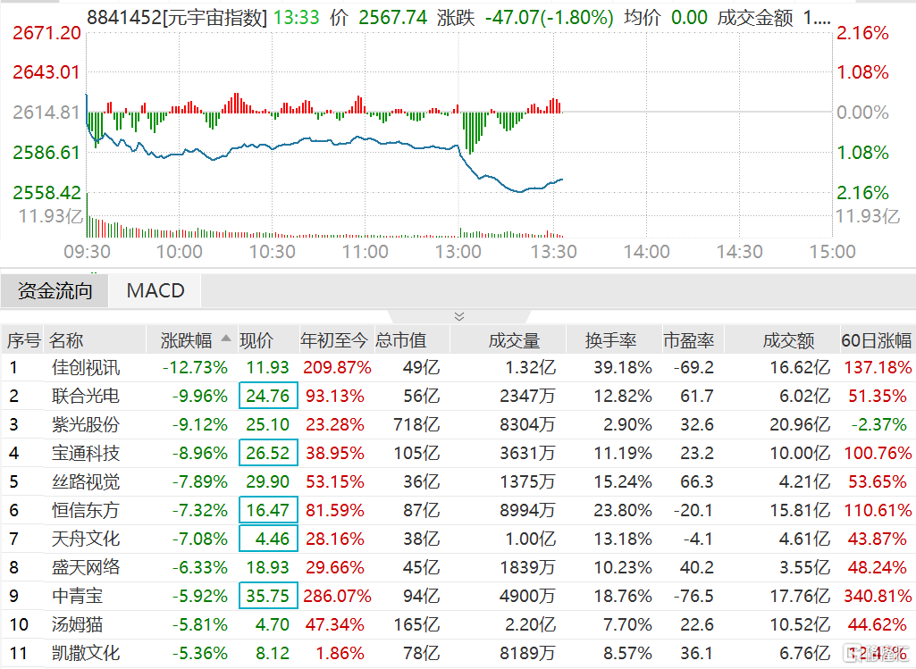Viewport: 916px width, 669px height.
Task: Click the 20.96亿 turnover amount for 紫光股份
Action: tap(800, 424)
